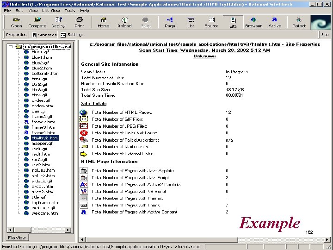This screenshot has width=333, height=250.
Task: Select circles.htm in the tree
Action: (42, 106)
